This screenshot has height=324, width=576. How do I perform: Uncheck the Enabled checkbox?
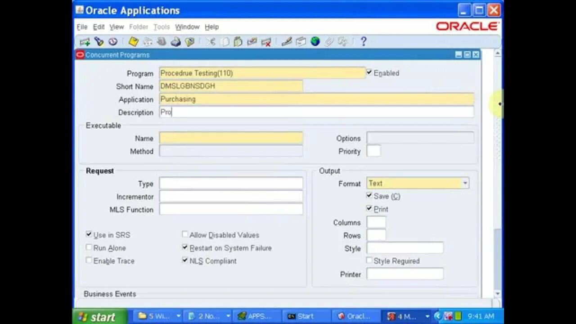[369, 72]
